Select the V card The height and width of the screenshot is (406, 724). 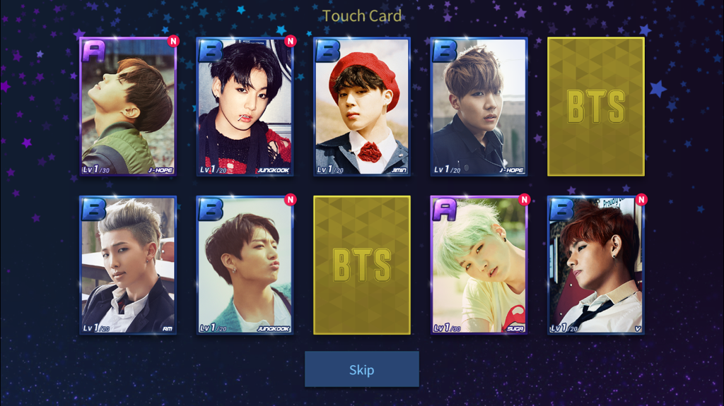[x=595, y=265]
